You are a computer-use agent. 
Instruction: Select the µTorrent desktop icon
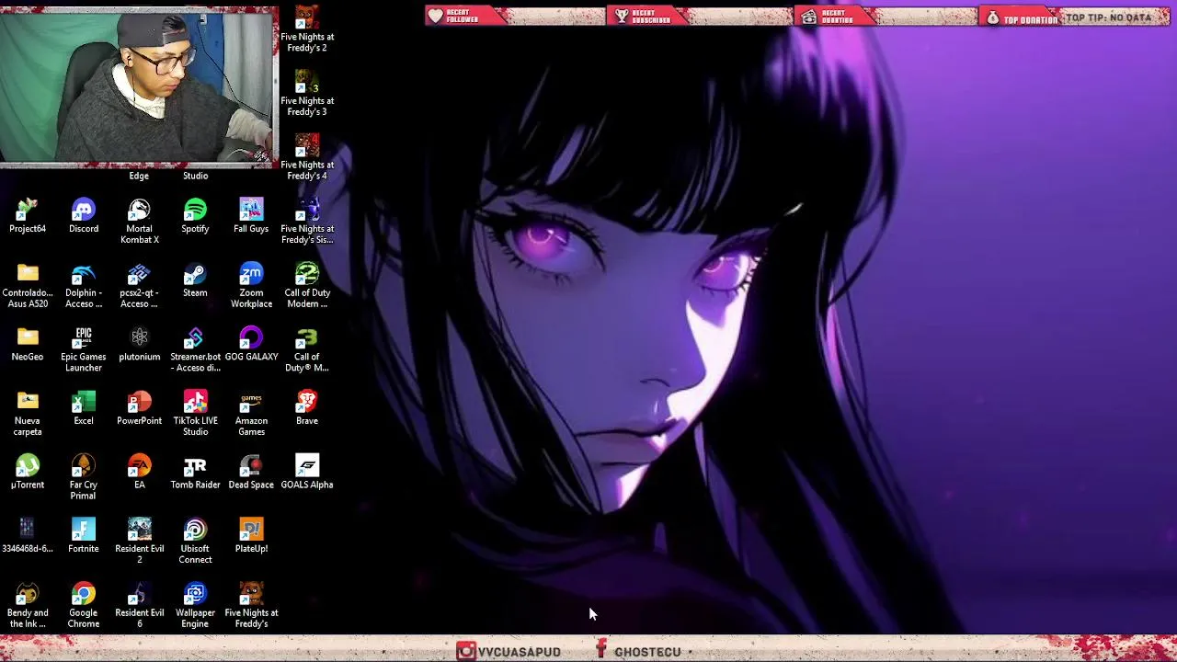[x=28, y=473]
